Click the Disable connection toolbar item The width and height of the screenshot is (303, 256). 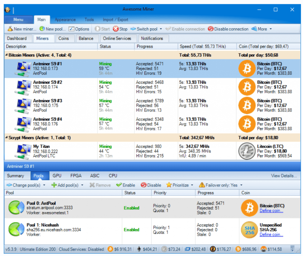coord(228,29)
